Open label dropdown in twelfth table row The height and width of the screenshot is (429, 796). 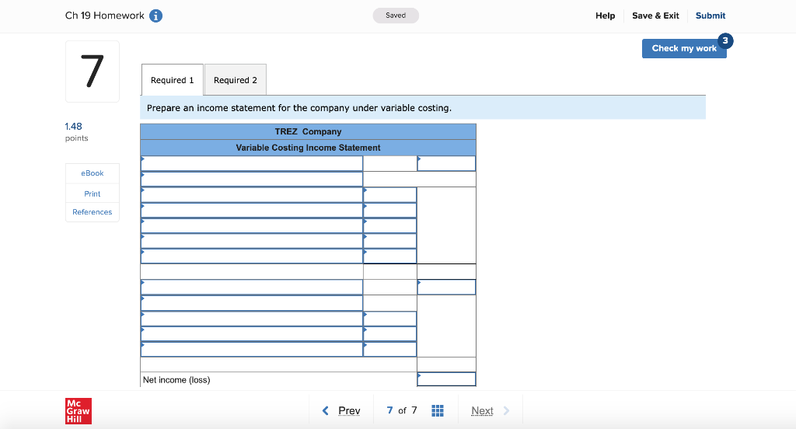pos(252,334)
